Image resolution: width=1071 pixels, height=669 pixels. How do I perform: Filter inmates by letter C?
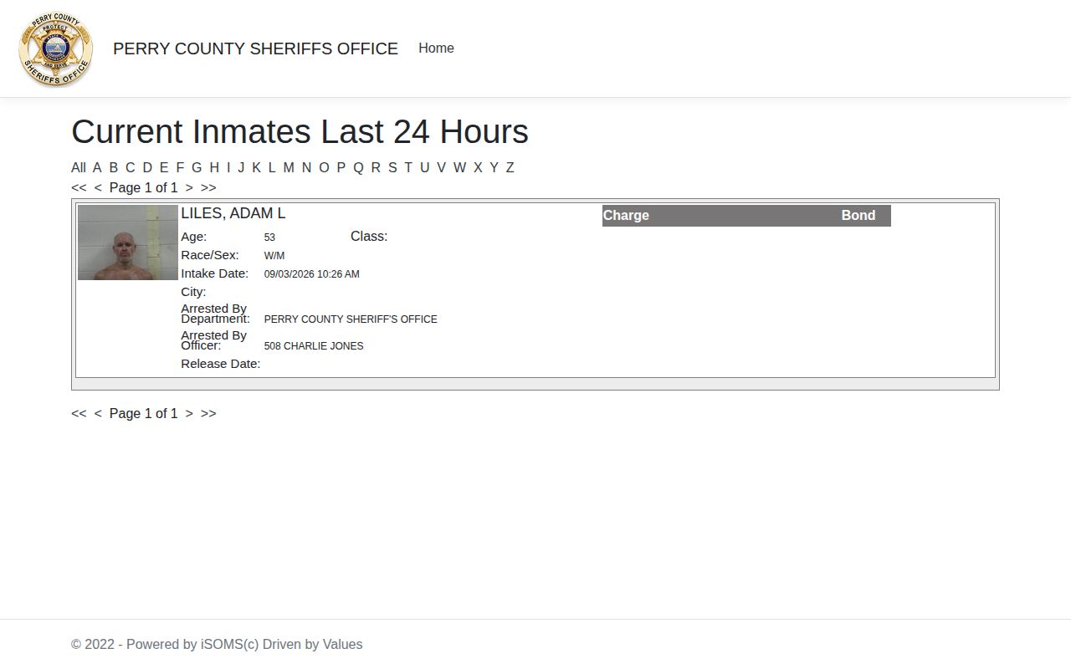click(x=131, y=167)
